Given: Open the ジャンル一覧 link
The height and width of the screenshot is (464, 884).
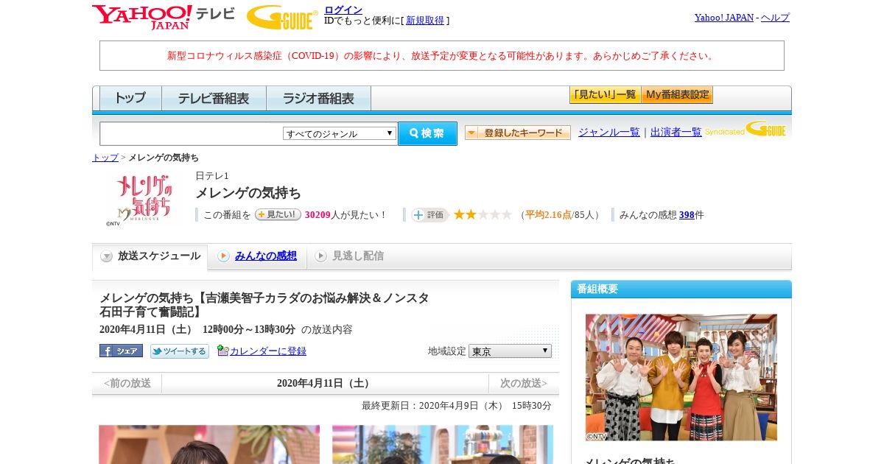Looking at the screenshot, I should (x=609, y=133).
